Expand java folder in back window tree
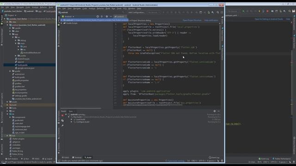The height and width of the screenshot is (166, 296). [x=18, y=47]
